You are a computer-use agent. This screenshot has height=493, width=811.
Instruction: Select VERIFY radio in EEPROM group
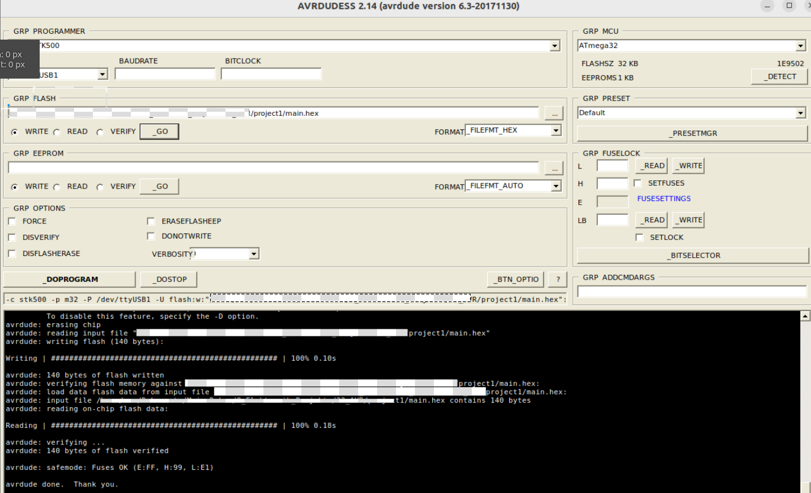pos(100,187)
